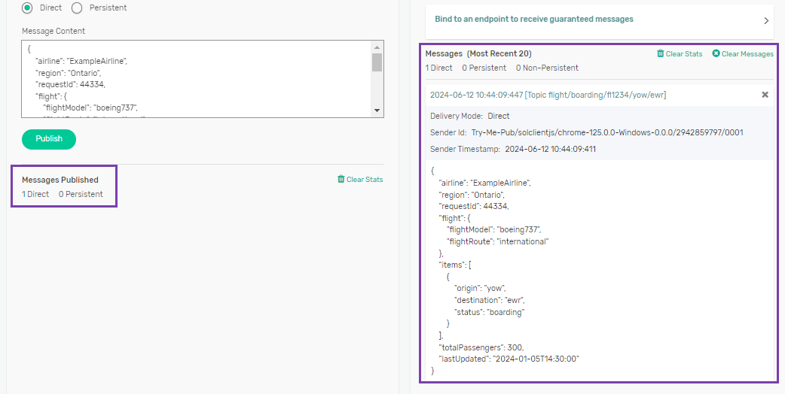
Task: Click the Message Content scrollbar thumb
Action: point(377,62)
